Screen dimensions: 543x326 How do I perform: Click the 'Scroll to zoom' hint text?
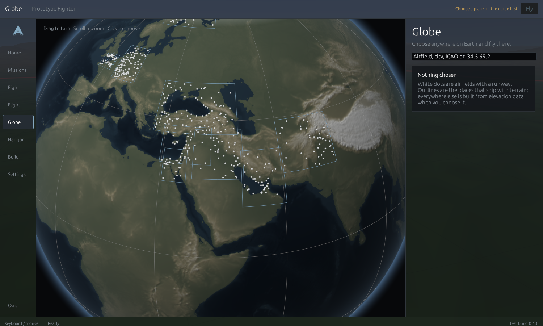[89, 28]
